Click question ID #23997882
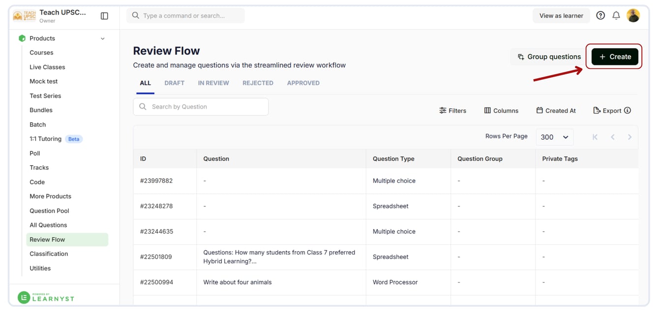659x314 pixels. 156,181
